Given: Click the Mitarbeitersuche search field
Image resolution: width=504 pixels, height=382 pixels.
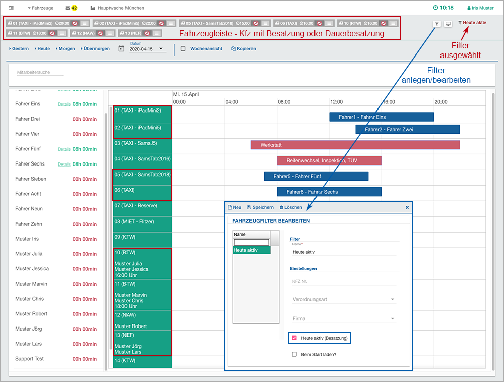Looking at the screenshot, I should click(x=40, y=73).
